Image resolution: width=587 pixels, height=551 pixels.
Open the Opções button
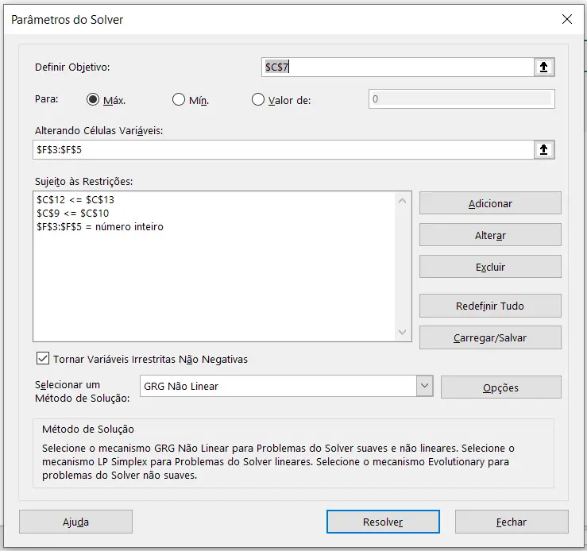(500, 387)
